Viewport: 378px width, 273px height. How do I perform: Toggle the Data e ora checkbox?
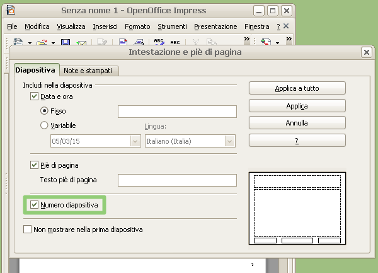point(35,97)
